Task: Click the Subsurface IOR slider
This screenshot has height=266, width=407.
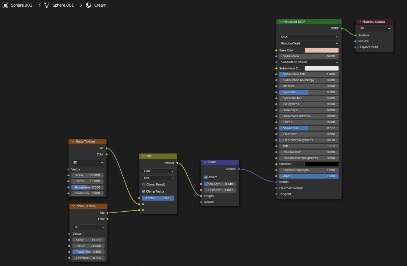Action: tap(309, 74)
